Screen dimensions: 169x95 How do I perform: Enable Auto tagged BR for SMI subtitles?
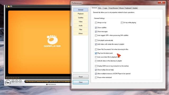pos(96,35)
